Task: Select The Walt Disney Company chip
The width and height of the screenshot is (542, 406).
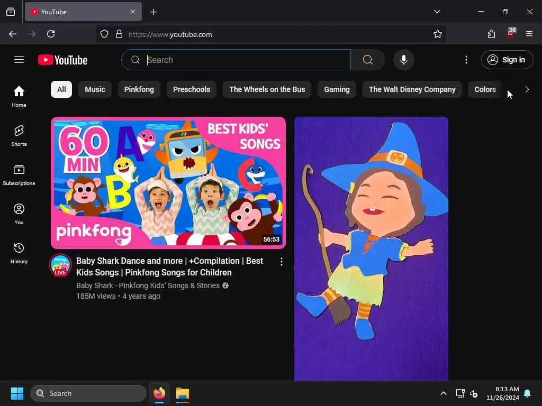Action: [x=412, y=89]
